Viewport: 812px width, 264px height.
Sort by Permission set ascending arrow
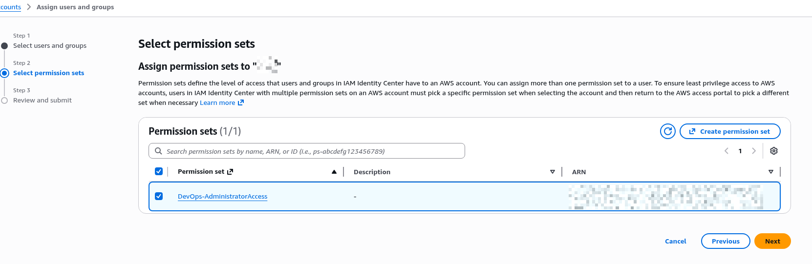(x=334, y=172)
